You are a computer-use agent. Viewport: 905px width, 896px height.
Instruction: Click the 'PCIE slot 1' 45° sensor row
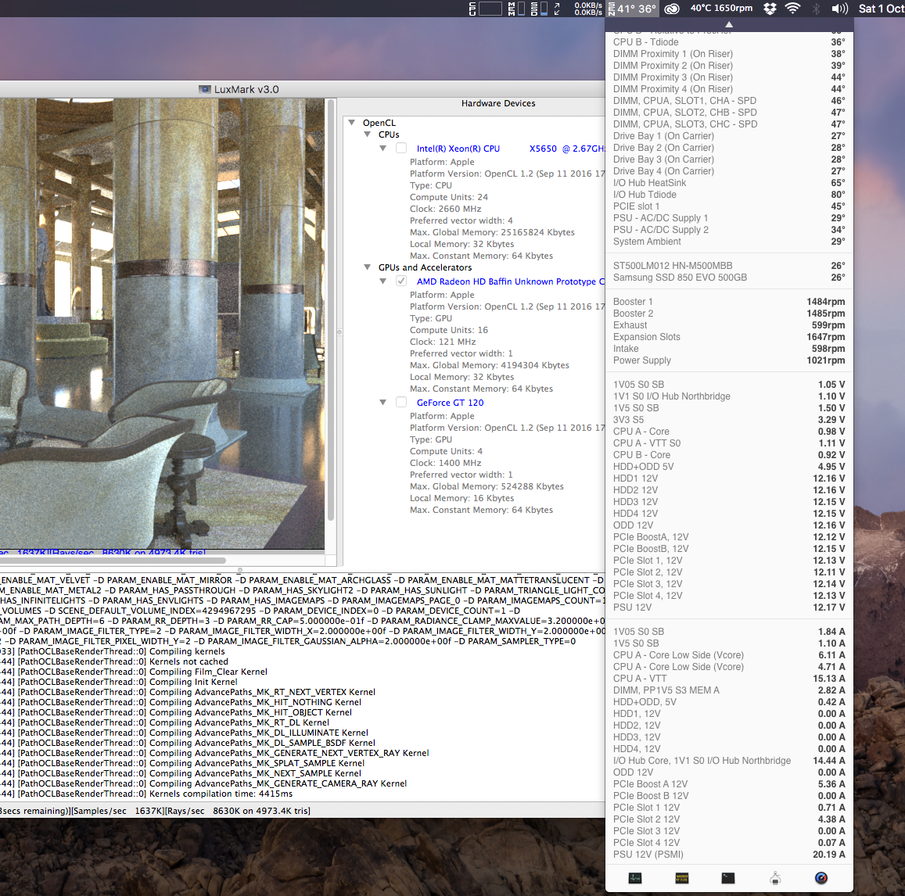click(x=729, y=206)
